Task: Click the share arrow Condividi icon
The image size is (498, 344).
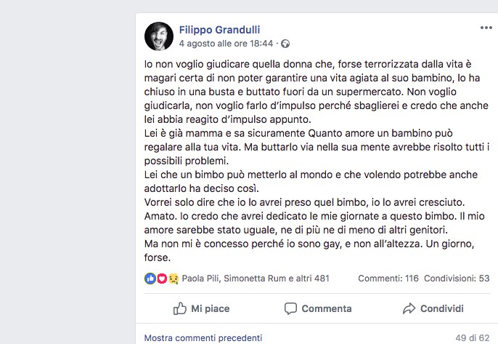Action: (x=409, y=309)
